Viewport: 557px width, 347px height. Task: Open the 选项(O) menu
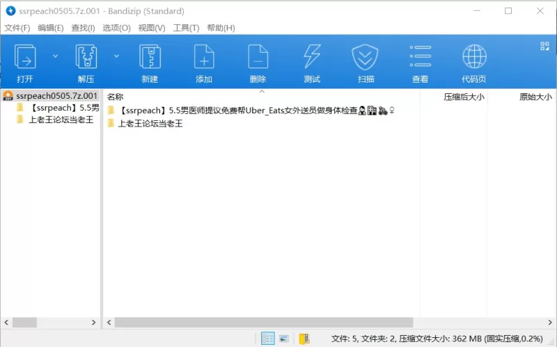116,28
